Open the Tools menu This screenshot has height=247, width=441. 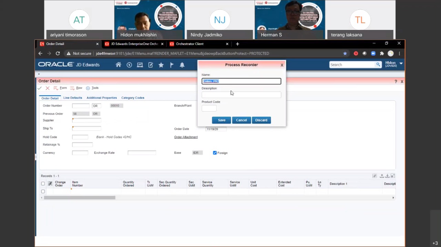[92, 88]
